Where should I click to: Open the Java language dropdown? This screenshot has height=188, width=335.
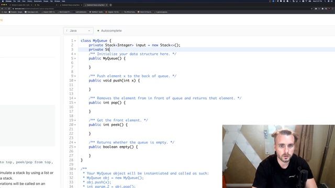click(78, 31)
